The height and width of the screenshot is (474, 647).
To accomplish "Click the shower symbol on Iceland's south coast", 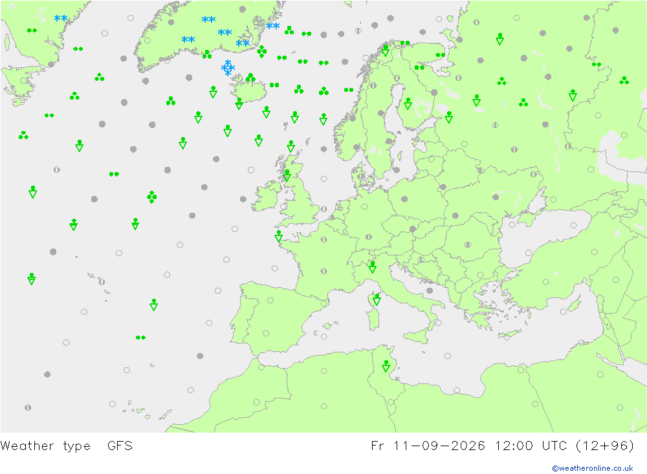I will point(239,103).
